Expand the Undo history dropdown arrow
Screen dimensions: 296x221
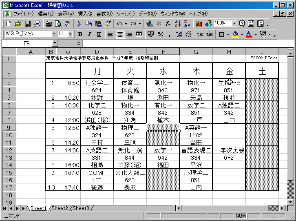tap(126, 24)
